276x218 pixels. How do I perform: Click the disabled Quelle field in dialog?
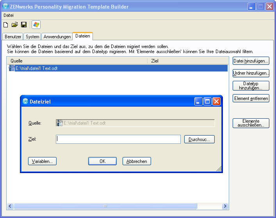point(135,123)
